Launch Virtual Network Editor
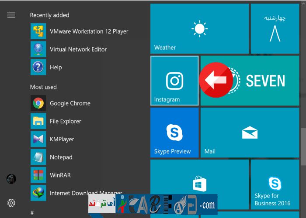The image size is (306, 218). [78, 49]
